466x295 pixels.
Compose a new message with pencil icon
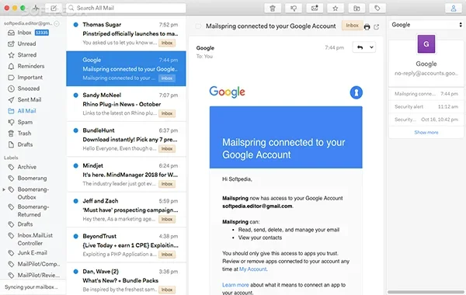point(54,8)
